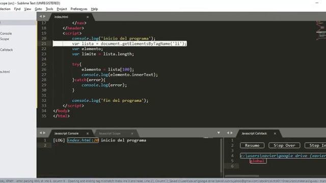
Task: Go to next tab in callstack pane
Action: [x=231, y=133]
